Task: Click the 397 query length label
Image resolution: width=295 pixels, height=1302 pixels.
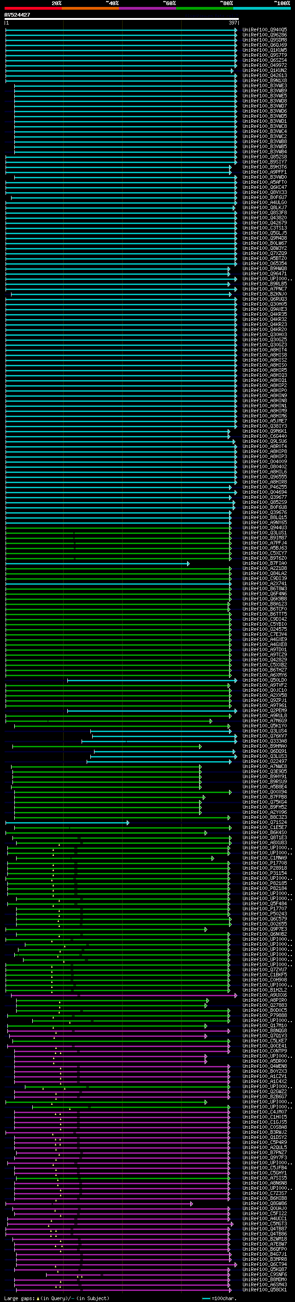Action: click(232, 23)
